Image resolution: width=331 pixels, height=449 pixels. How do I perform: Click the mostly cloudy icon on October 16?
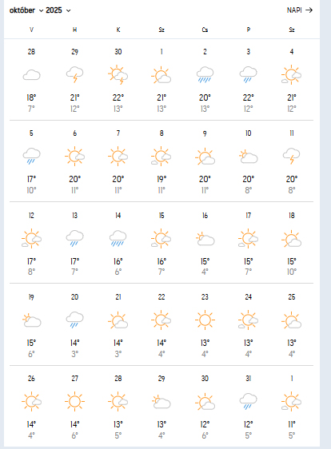coord(205,239)
